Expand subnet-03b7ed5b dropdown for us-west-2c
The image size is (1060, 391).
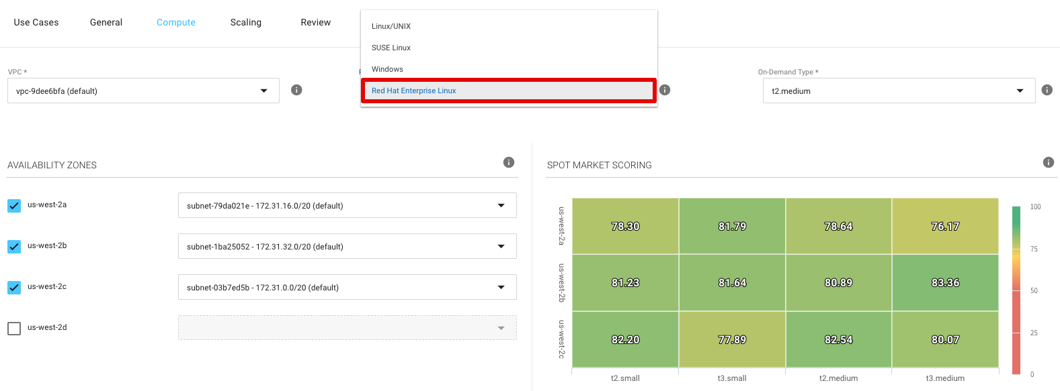(347, 288)
